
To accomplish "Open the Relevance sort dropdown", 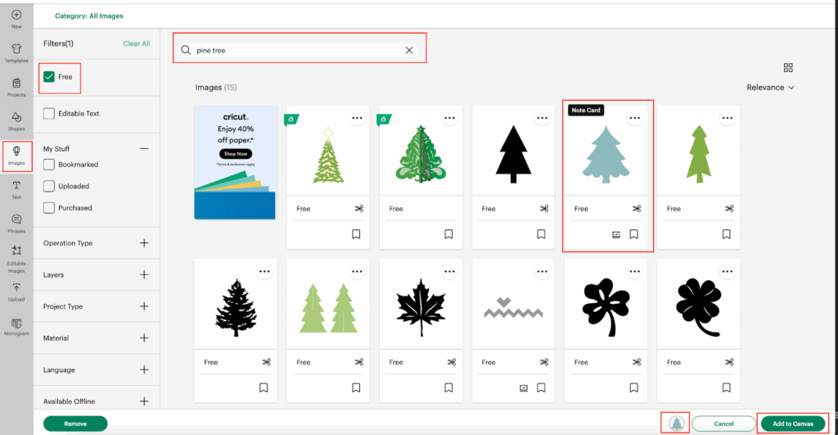I will coord(770,88).
